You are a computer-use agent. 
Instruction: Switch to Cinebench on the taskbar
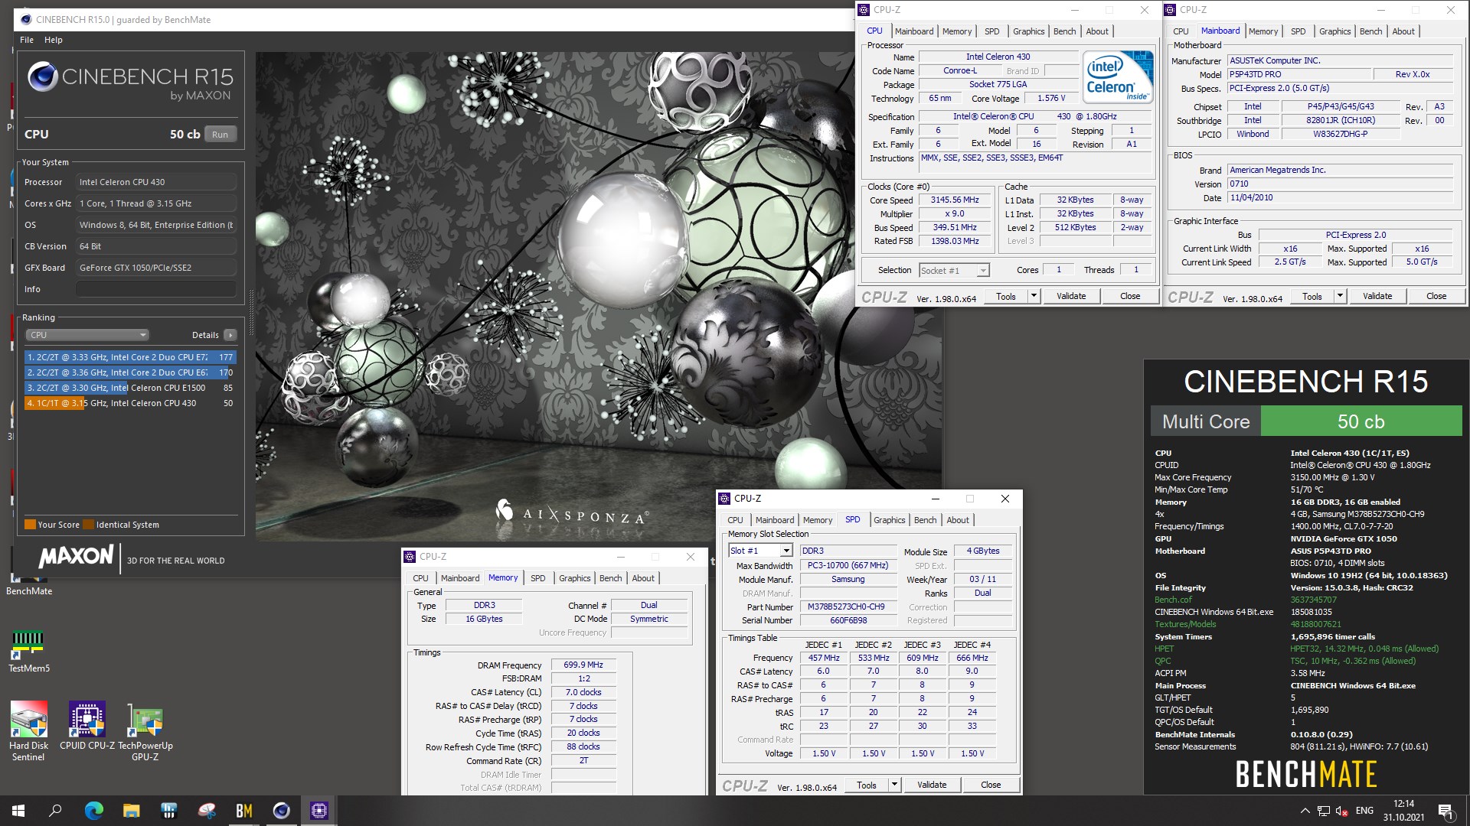(x=281, y=811)
